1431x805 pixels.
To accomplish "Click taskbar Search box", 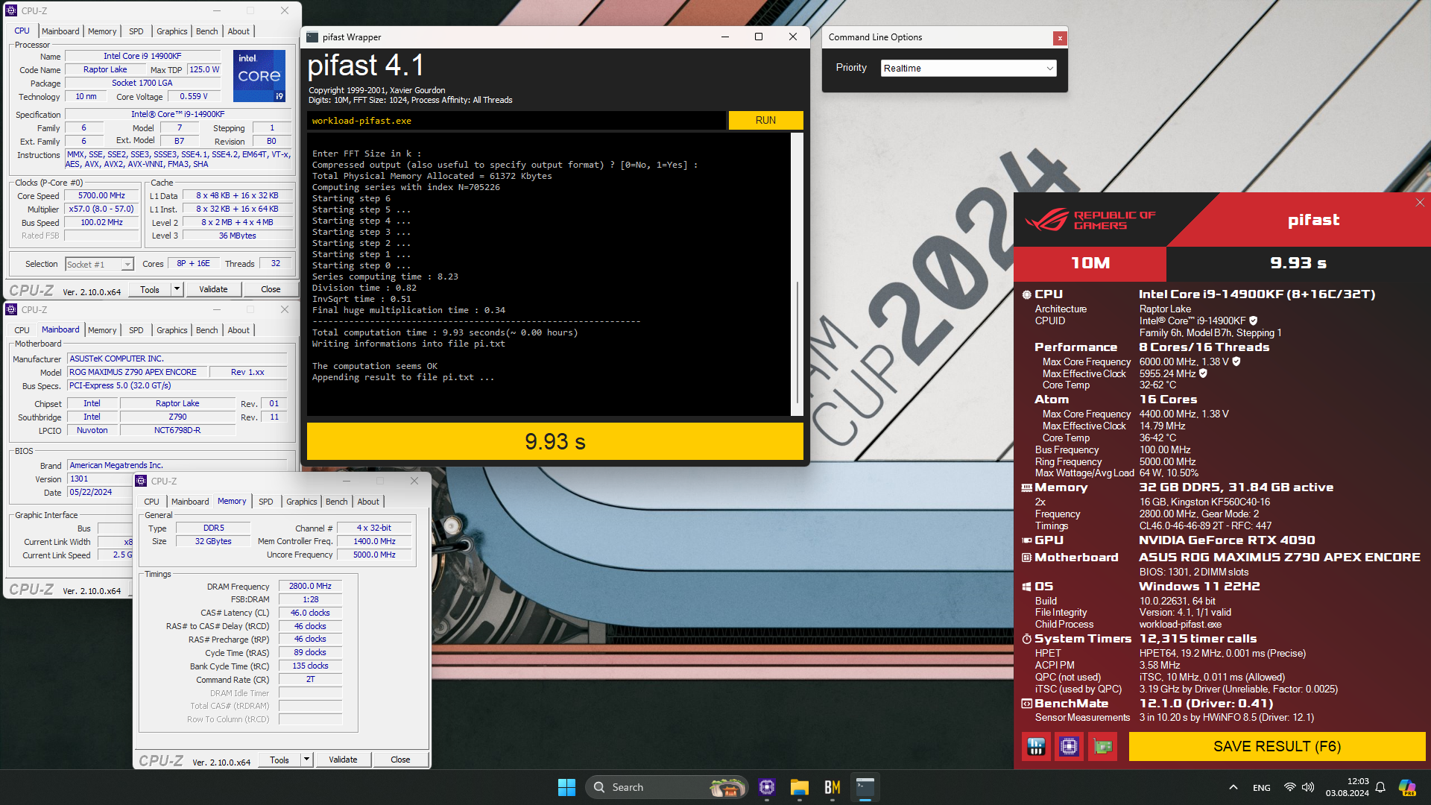I will [x=666, y=787].
